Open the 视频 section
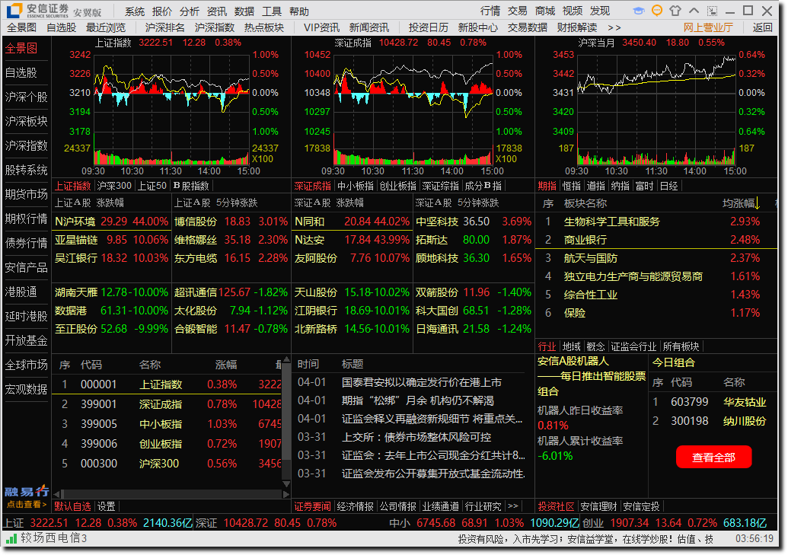The image size is (788, 555). (573, 11)
